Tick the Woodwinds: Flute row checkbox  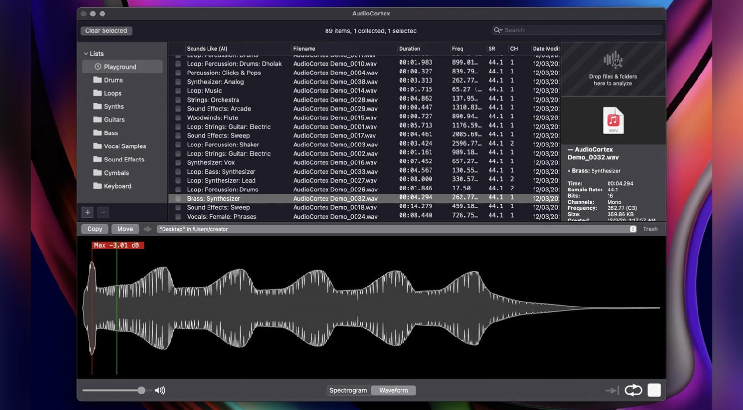[178, 117]
